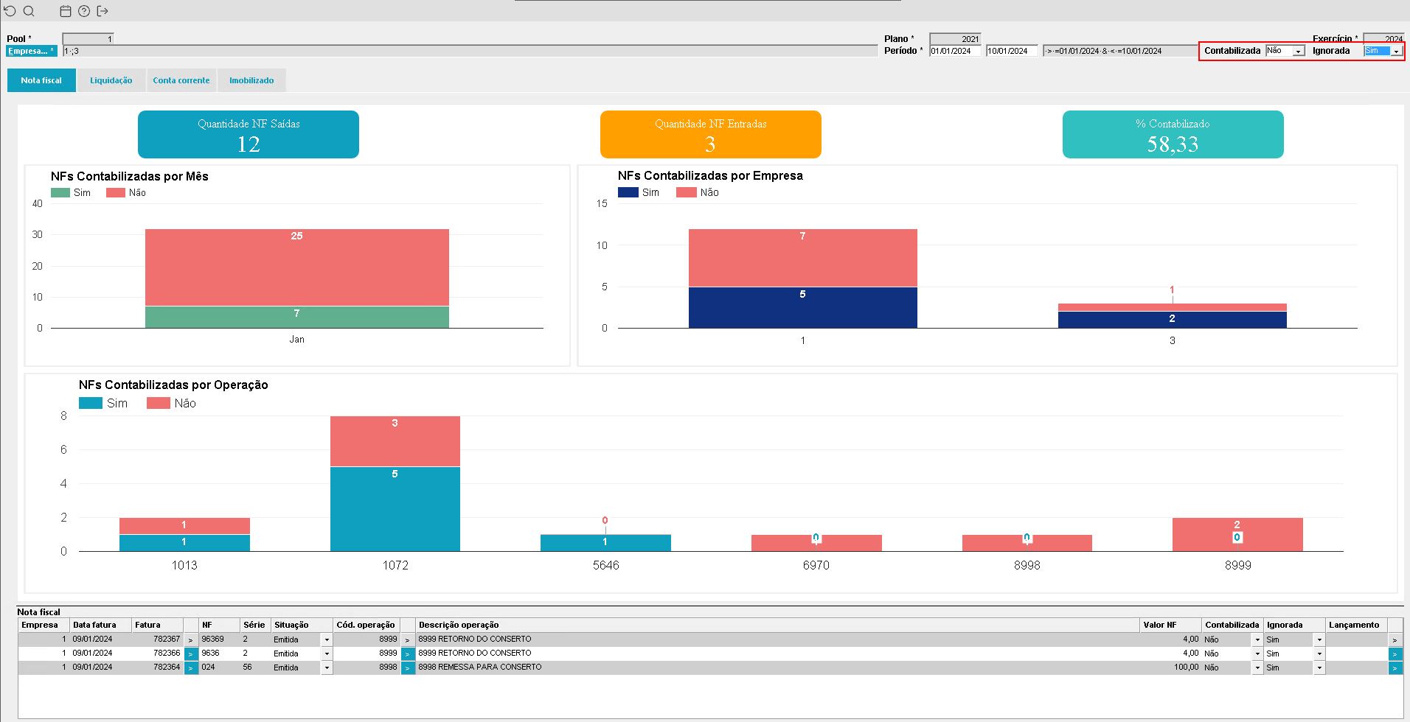Click the refresh/undo arrow icon in toolbar
Image resolution: width=1410 pixels, height=722 pixels.
pos(10,11)
